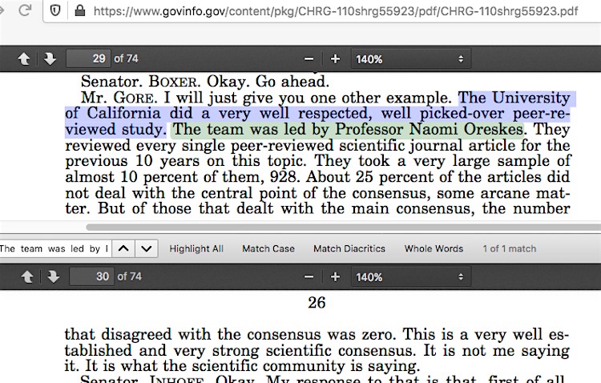Zoom out using minus in page 29 toolbar
The width and height of the screenshot is (601, 383).
click(x=309, y=59)
